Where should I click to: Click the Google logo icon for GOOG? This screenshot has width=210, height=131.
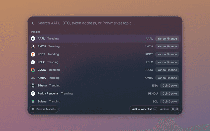pyautogui.click(x=33, y=70)
